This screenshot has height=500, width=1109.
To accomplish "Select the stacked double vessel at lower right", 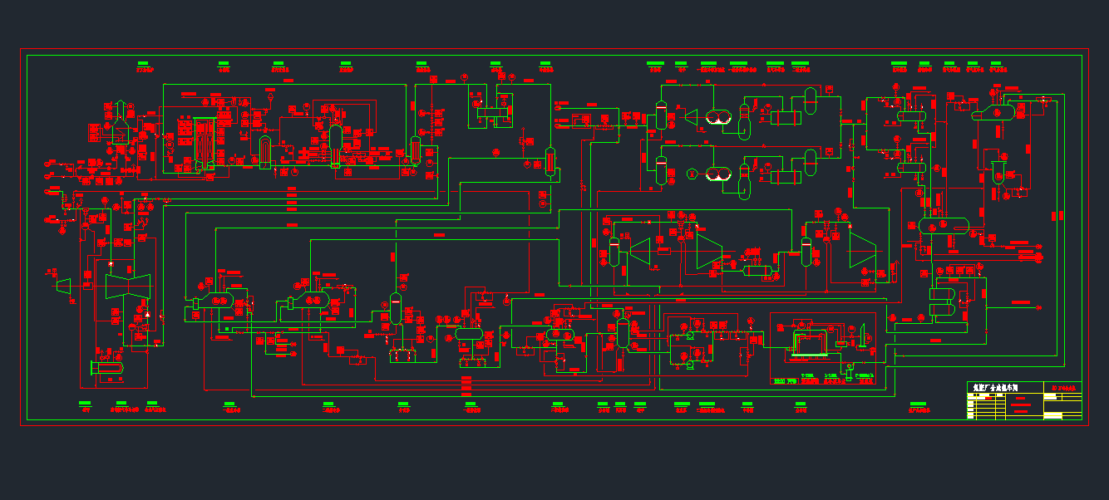I will point(943,302).
